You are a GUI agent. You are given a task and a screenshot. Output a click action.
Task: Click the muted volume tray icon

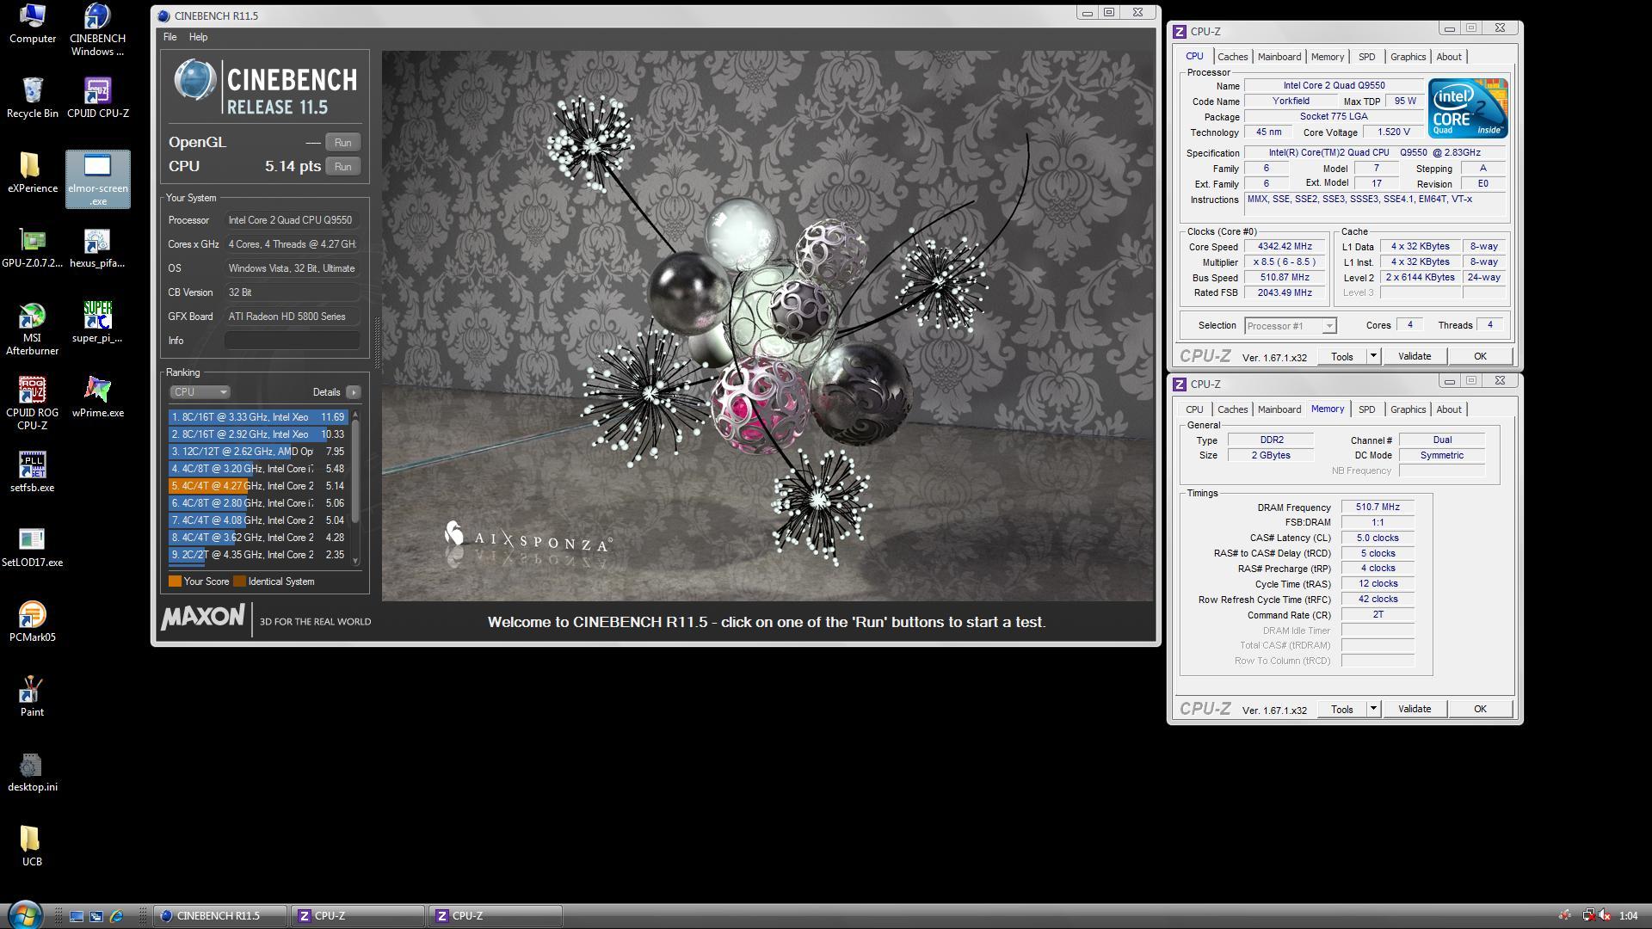click(x=1605, y=916)
